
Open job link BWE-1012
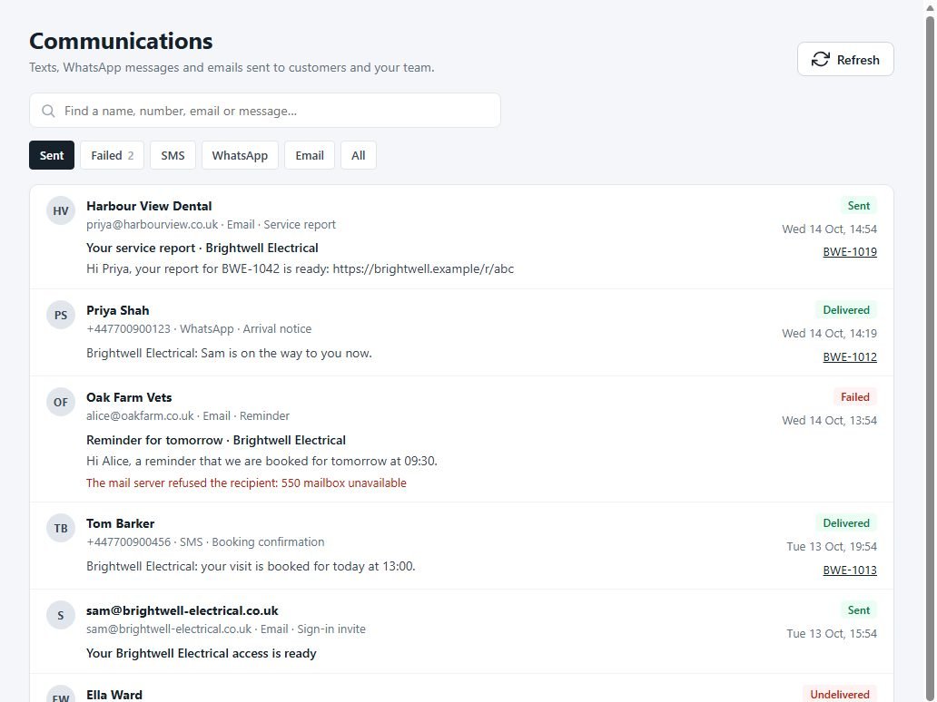coord(850,357)
